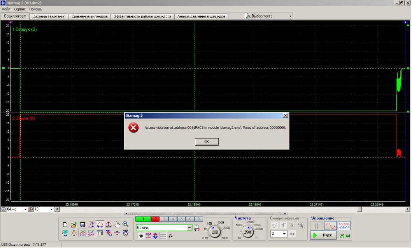Open the filter funnel icon
This screenshot has height=248, width=412.
click(109, 233)
